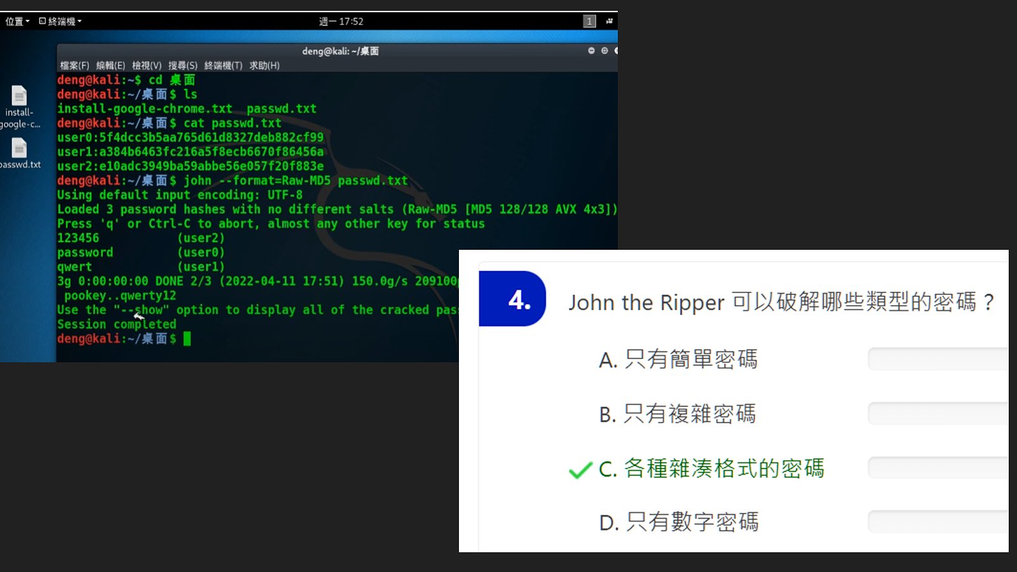
Task: Select answer A 只有簡單密碼
Action: tap(678, 360)
